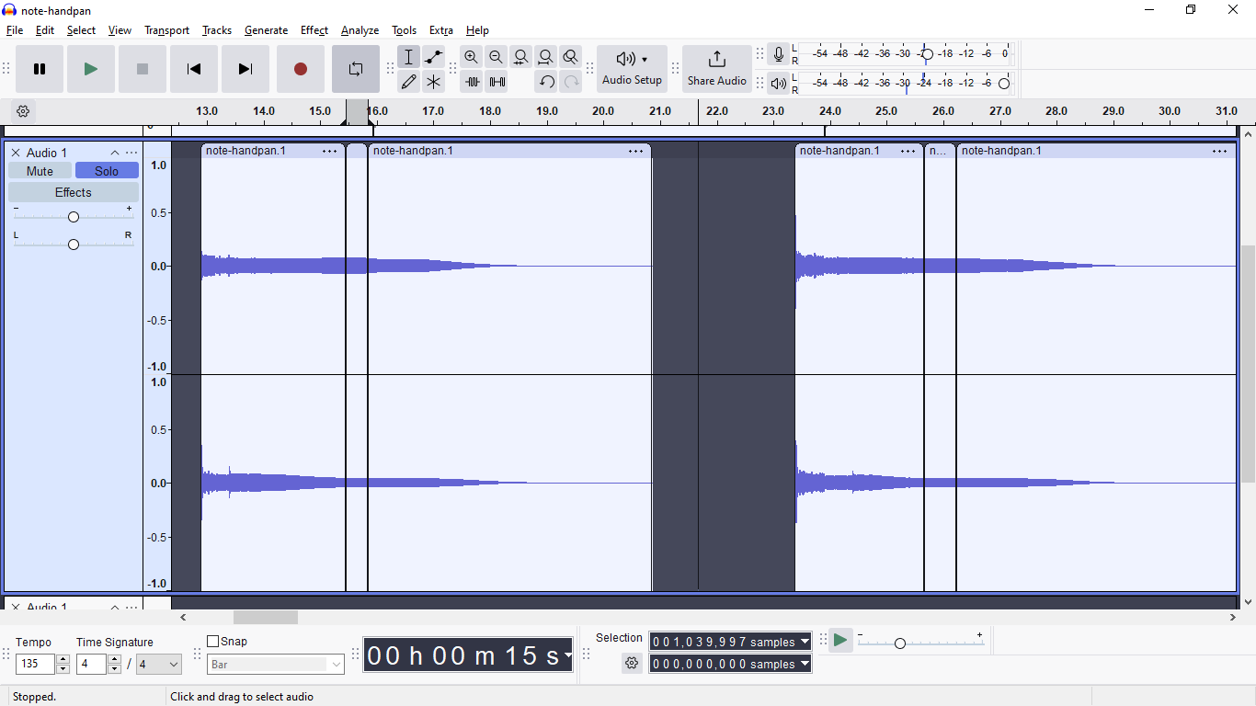Open menu of second note-handpan.1 clip
This screenshot has width=1256, height=706.
pos(635,151)
